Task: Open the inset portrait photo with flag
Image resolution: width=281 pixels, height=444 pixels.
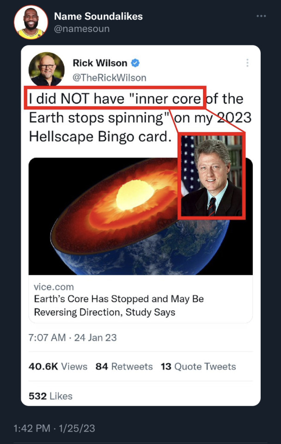Action: click(211, 176)
